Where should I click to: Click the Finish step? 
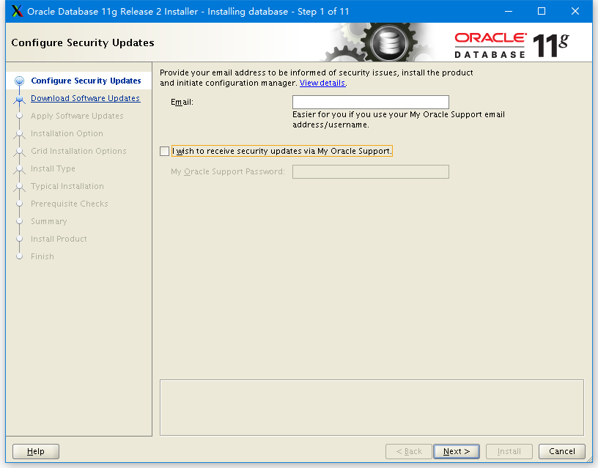[43, 256]
